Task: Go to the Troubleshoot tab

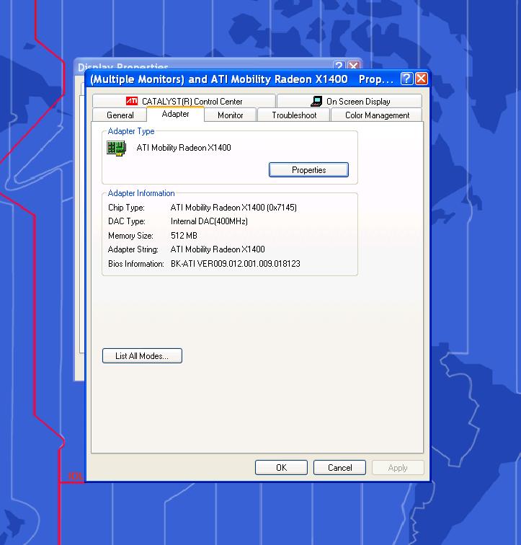Action: (294, 115)
